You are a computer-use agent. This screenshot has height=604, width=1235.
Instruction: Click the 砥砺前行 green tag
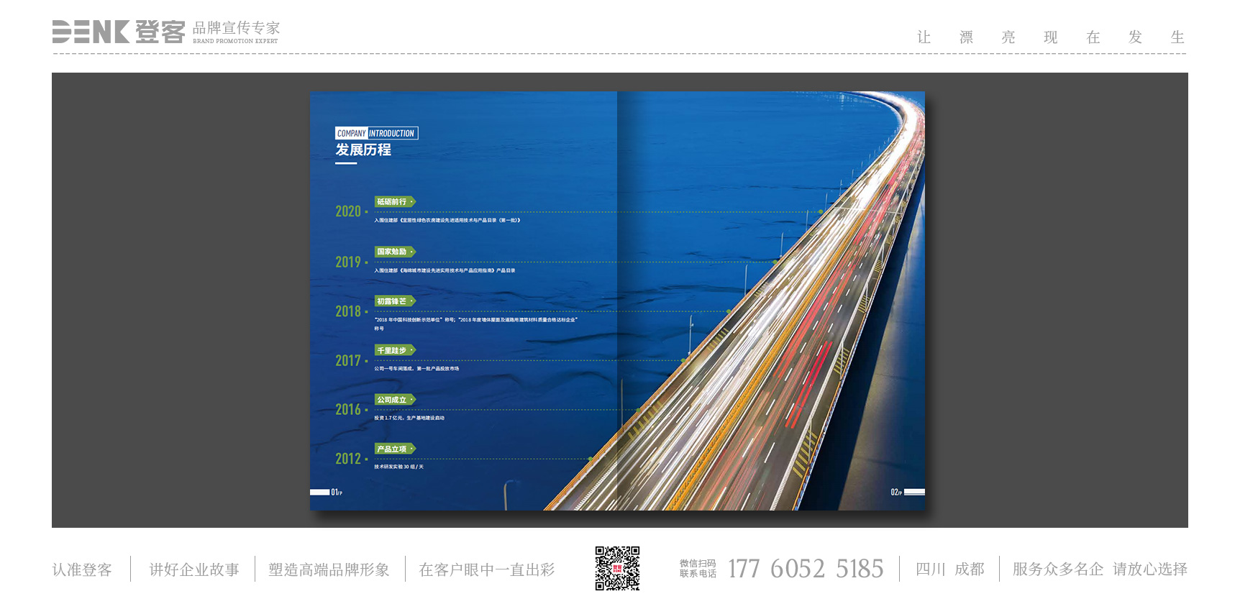(394, 202)
